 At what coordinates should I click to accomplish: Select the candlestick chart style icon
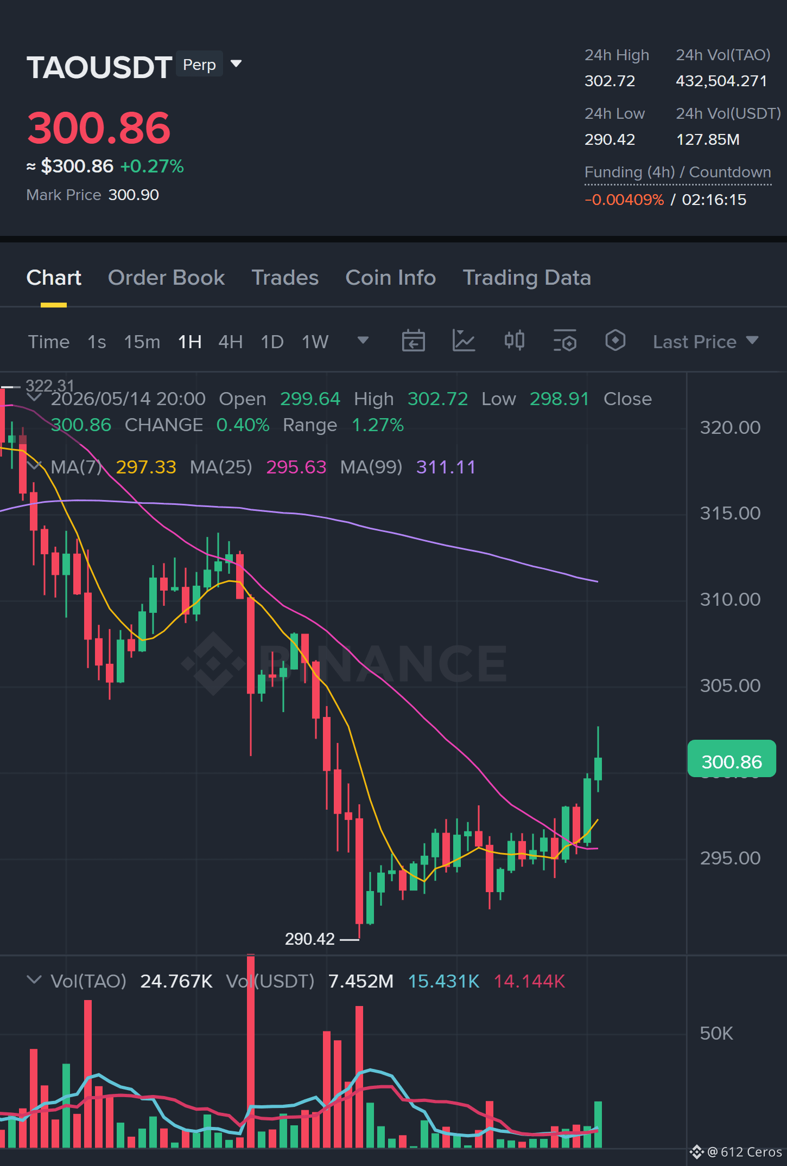pyautogui.click(x=514, y=341)
